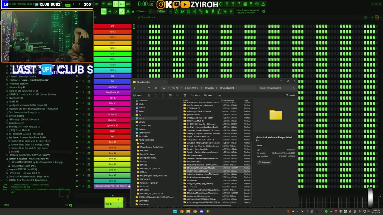Select the Open Hat channel button
This screenshot has width=383, height=215.
tap(113, 120)
